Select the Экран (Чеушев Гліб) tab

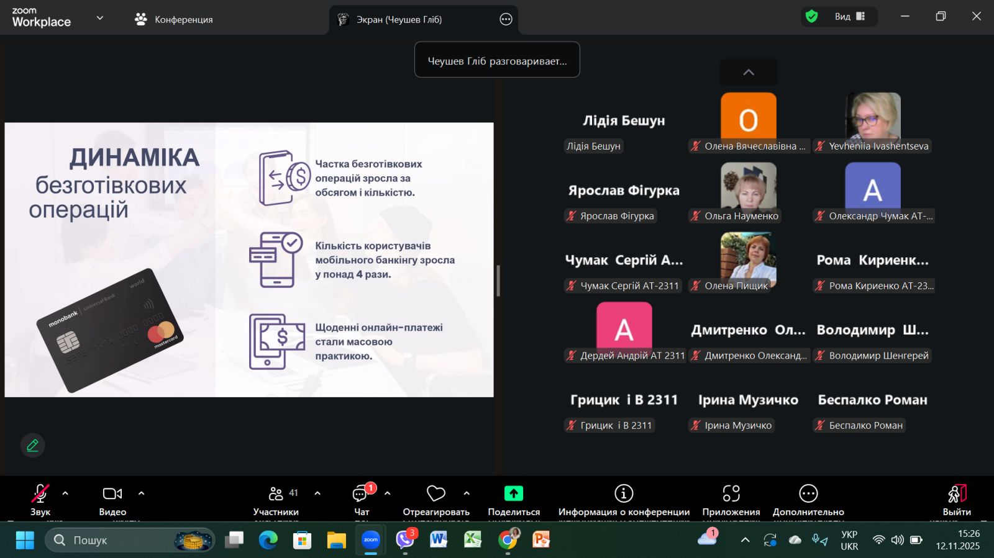click(x=399, y=19)
